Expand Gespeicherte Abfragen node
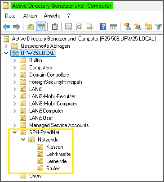164x182 pixels. [6, 46]
